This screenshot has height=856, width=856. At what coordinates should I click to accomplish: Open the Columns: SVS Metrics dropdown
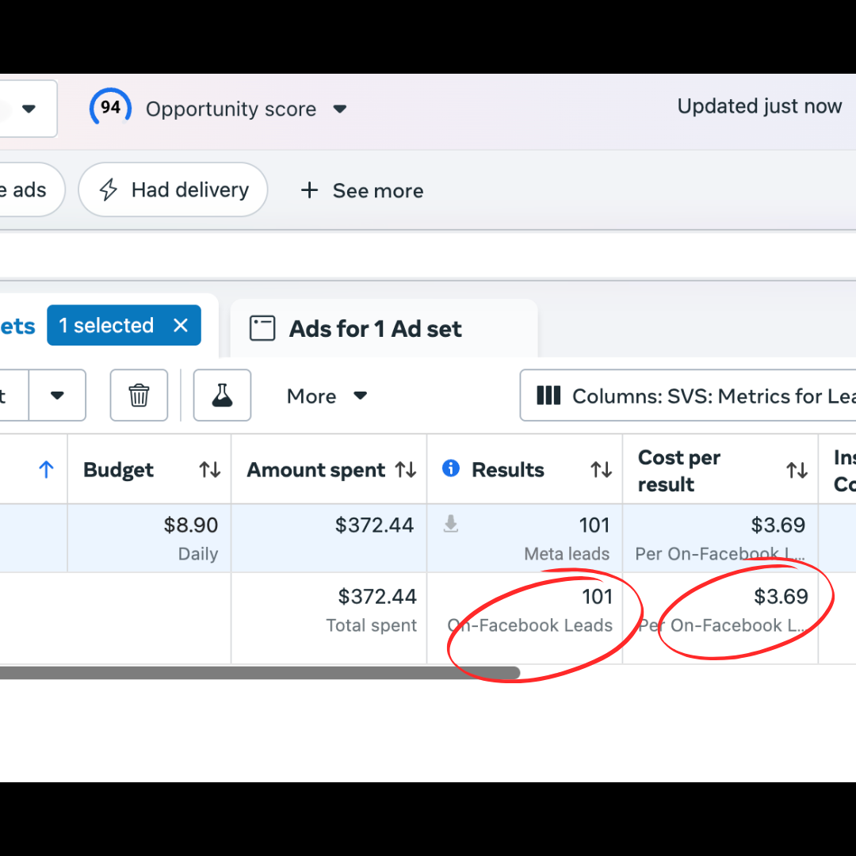(x=688, y=396)
